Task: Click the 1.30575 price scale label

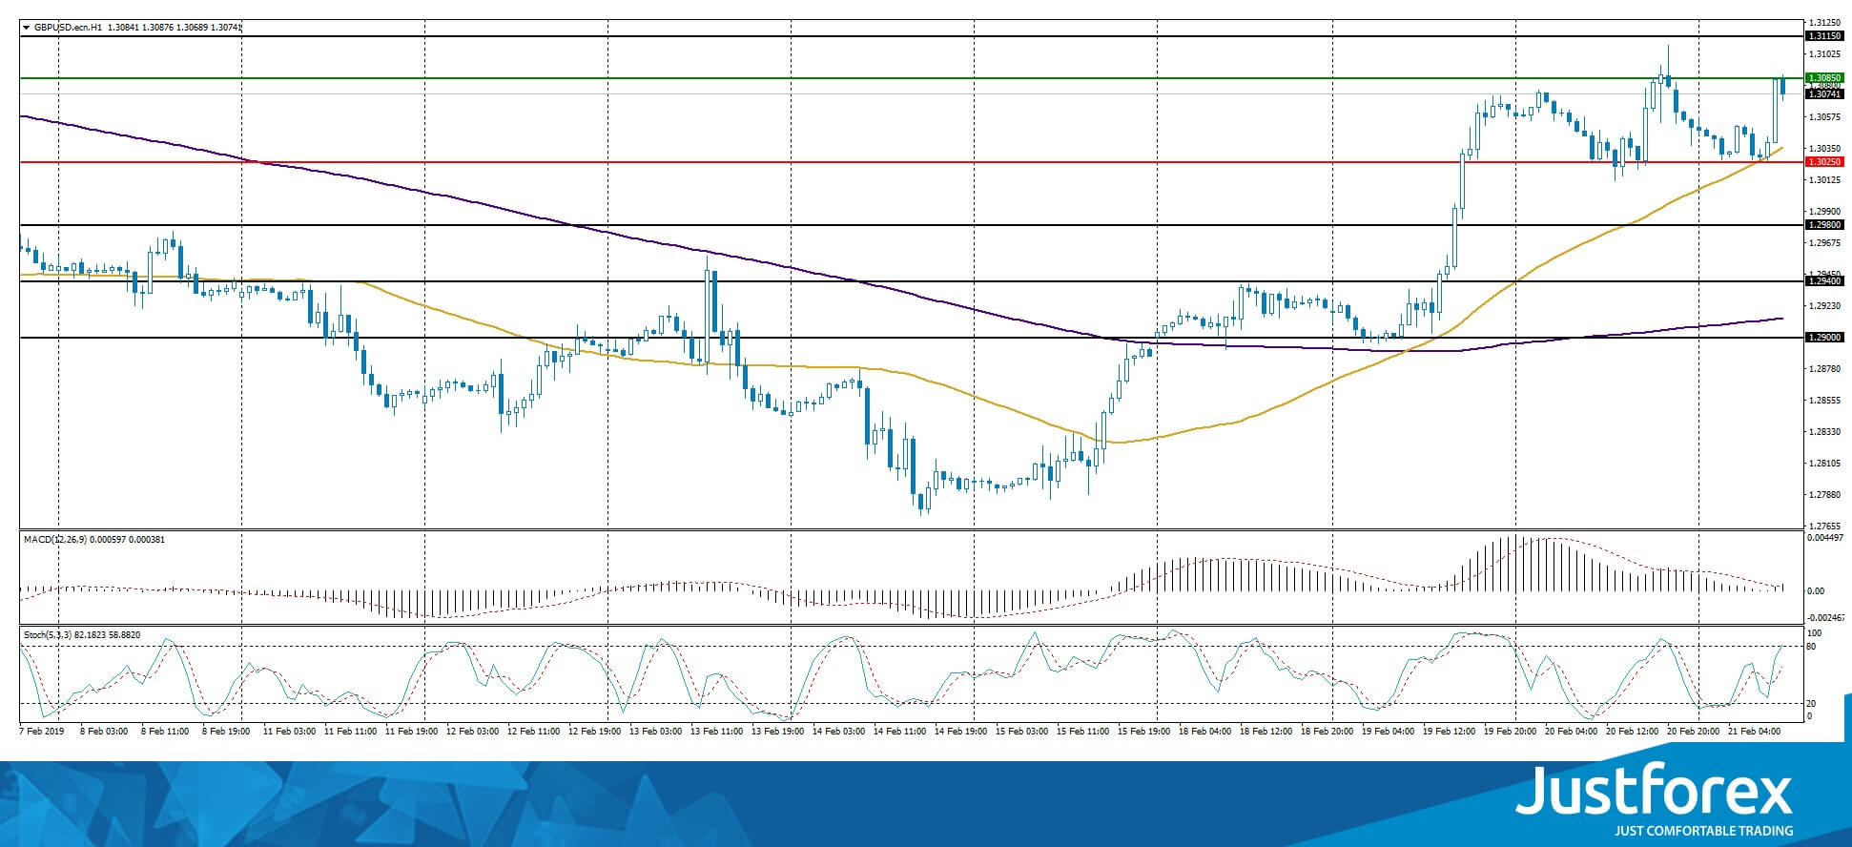Action: [1823, 117]
